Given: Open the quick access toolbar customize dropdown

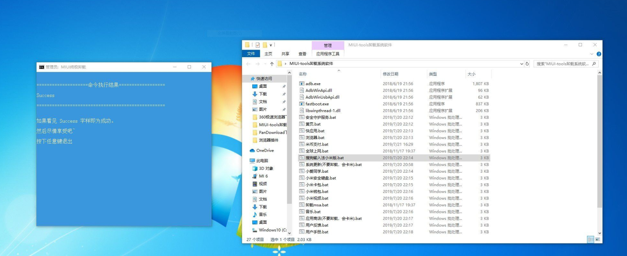Looking at the screenshot, I should [x=271, y=45].
